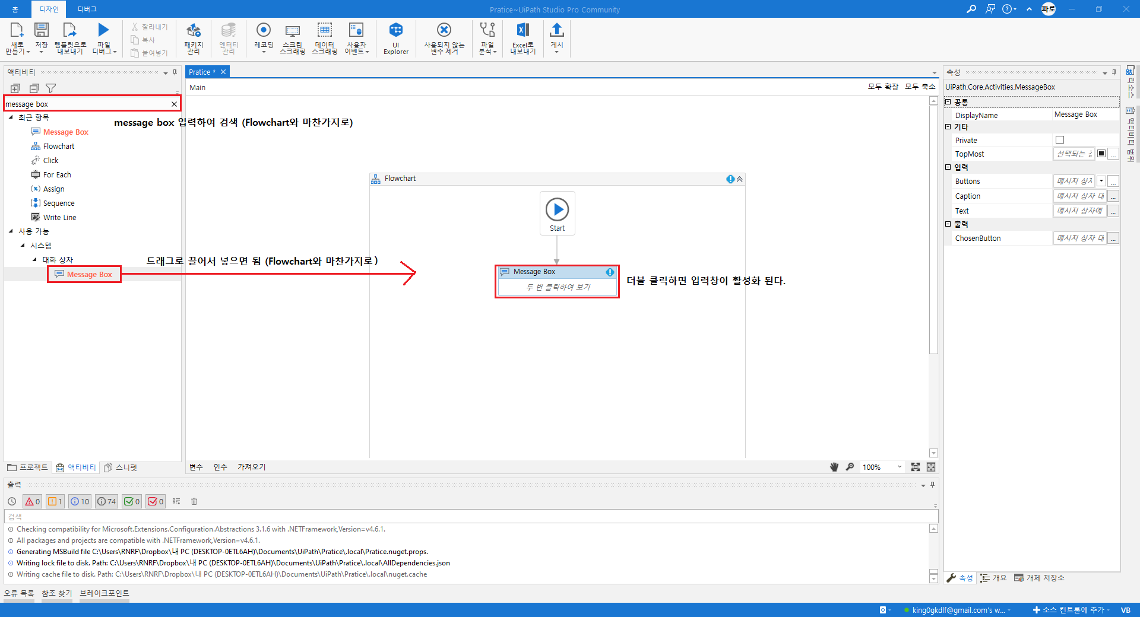1140x617 pixels.
Task: Toggle error filter showing 0
Action: click(x=32, y=501)
